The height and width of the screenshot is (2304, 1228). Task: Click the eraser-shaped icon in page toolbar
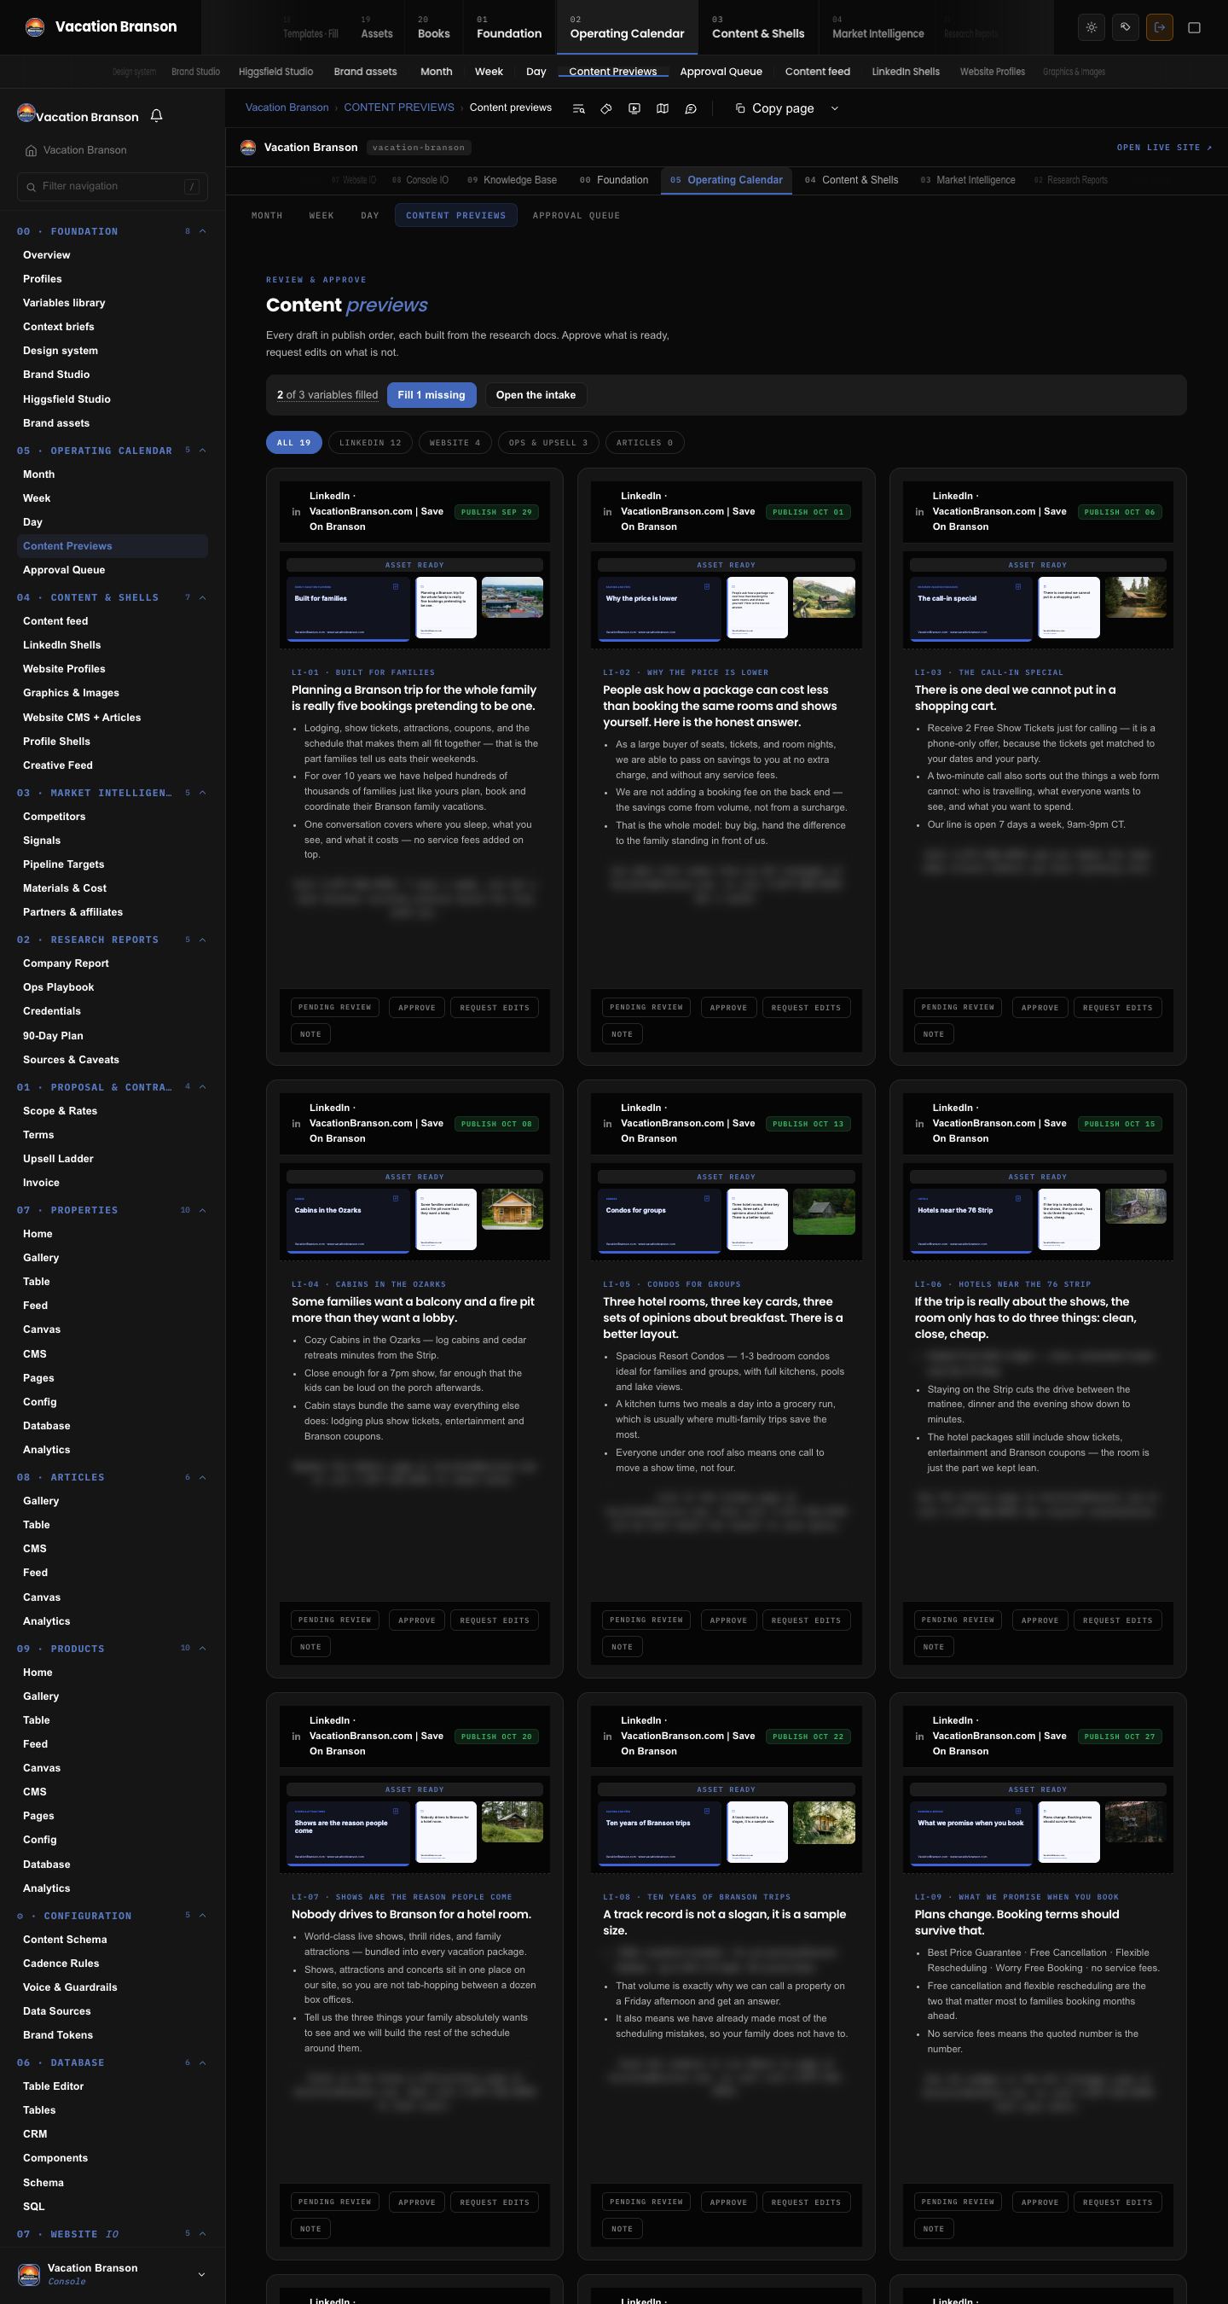pos(606,108)
